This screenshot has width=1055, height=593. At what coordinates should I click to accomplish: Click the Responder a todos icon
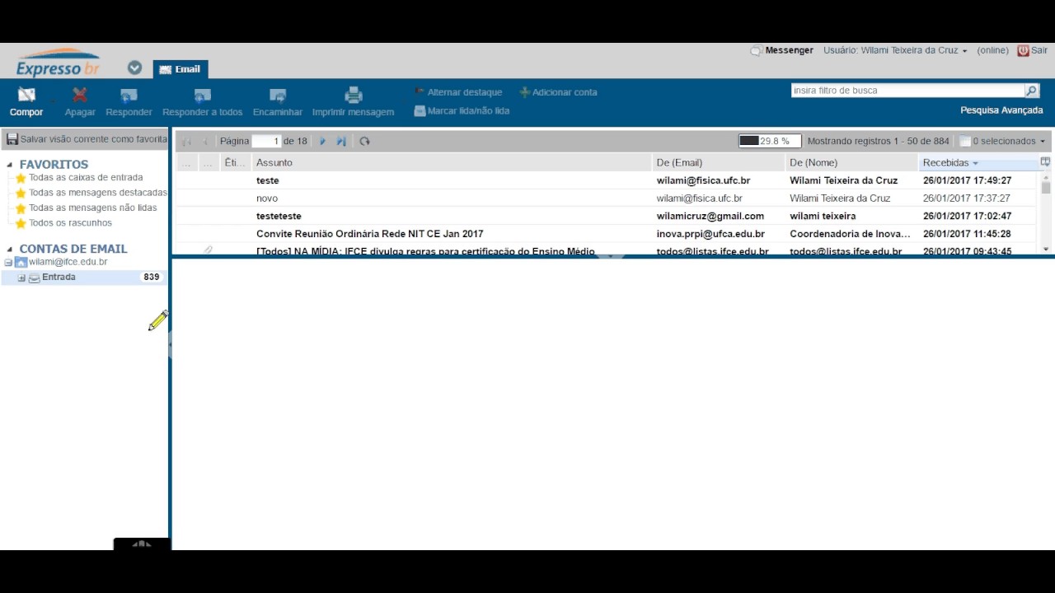click(202, 95)
